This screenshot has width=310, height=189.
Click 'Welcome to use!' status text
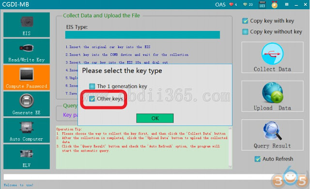pyautogui.click(x=18, y=185)
